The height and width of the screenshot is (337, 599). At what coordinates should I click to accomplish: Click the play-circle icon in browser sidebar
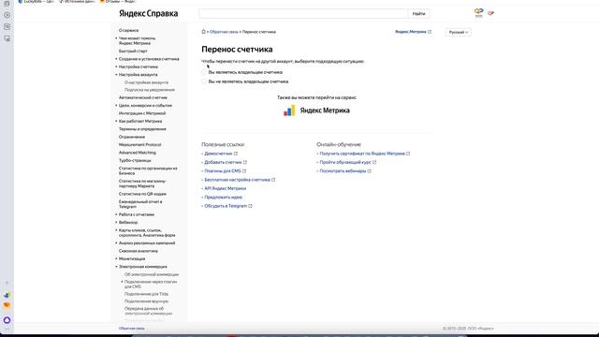pos(7,15)
